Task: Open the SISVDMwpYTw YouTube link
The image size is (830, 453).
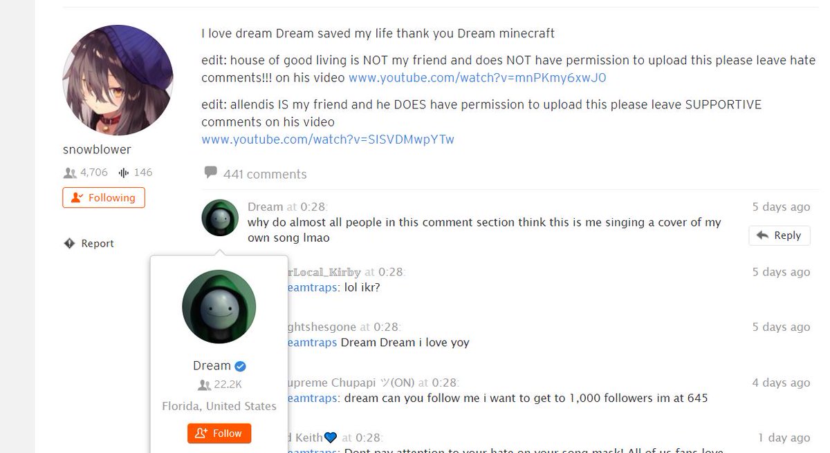Action: point(328,139)
